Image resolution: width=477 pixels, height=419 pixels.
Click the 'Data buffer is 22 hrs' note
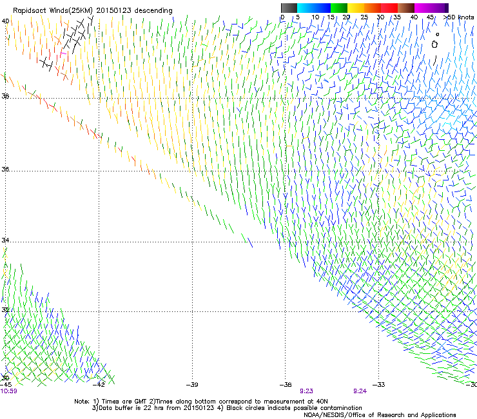tap(227, 408)
